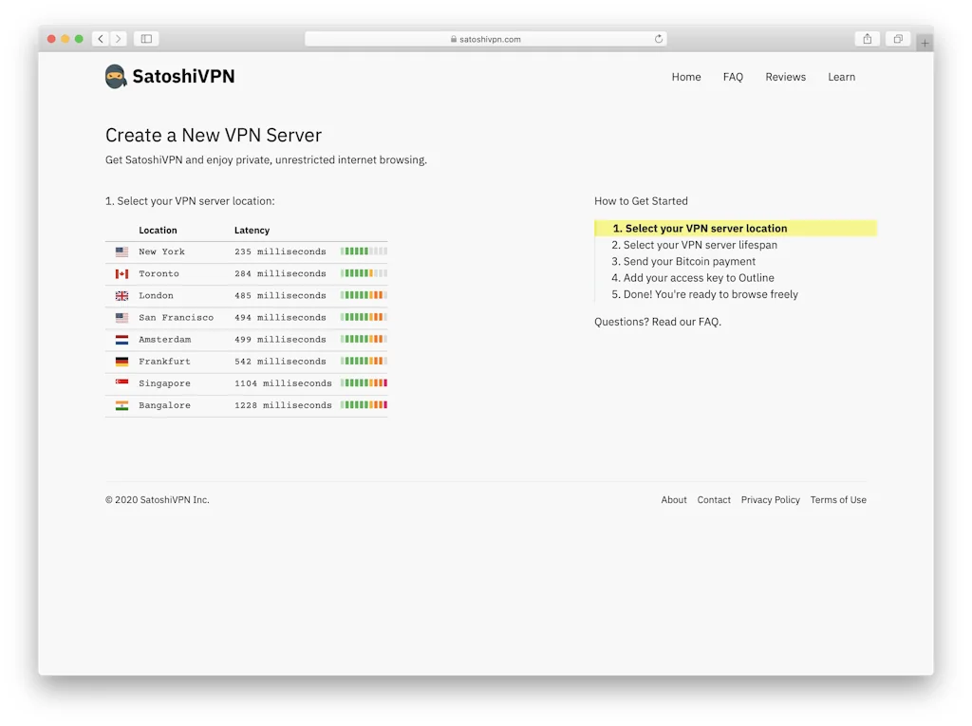Open the Learn navigation item
Screen dimensions: 972x726
pos(841,77)
